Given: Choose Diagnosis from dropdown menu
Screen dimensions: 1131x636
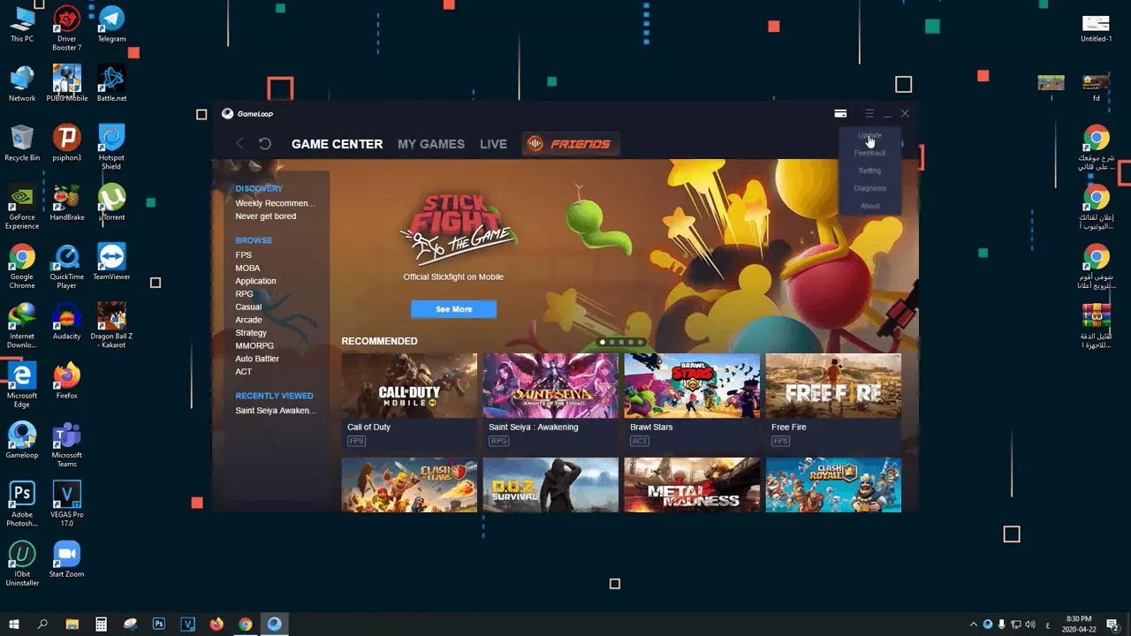Looking at the screenshot, I should 869,188.
